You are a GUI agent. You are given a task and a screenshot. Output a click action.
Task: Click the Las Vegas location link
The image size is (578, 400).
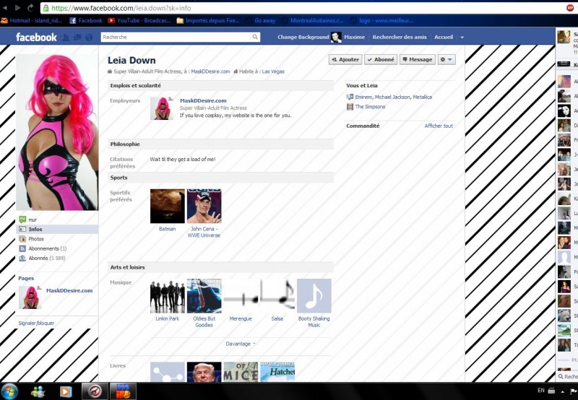click(x=273, y=71)
